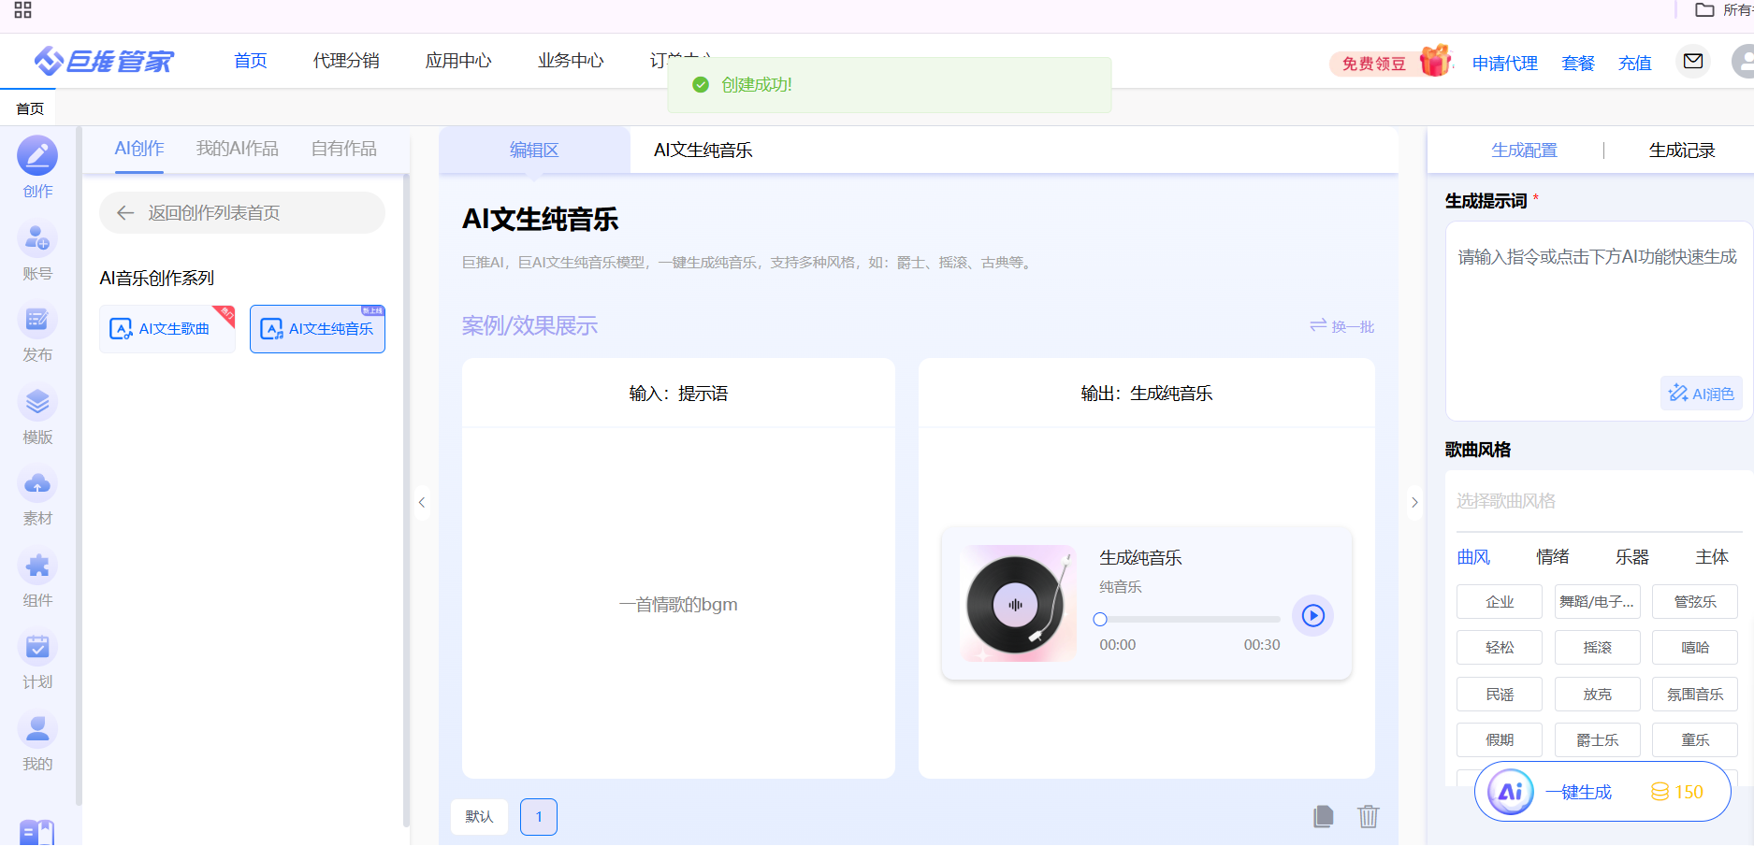Select the 民谣 style tag
The height and width of the screenshot is (846, 1754).
[1499, 694]
